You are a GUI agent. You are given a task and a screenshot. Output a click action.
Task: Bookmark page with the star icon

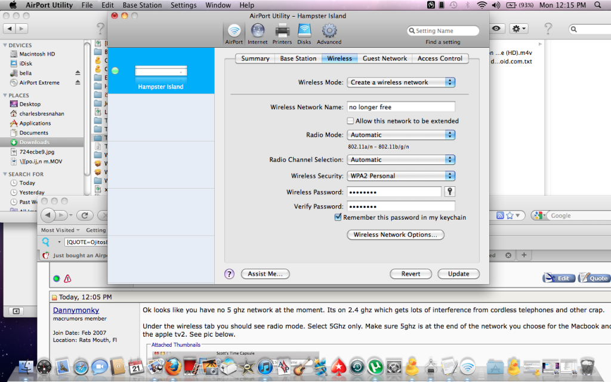[x=510, y=215]
